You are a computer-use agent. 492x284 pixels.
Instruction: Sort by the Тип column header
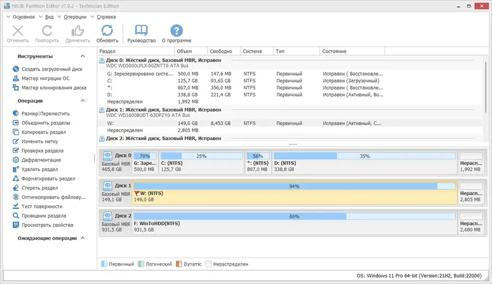[296, 51]
